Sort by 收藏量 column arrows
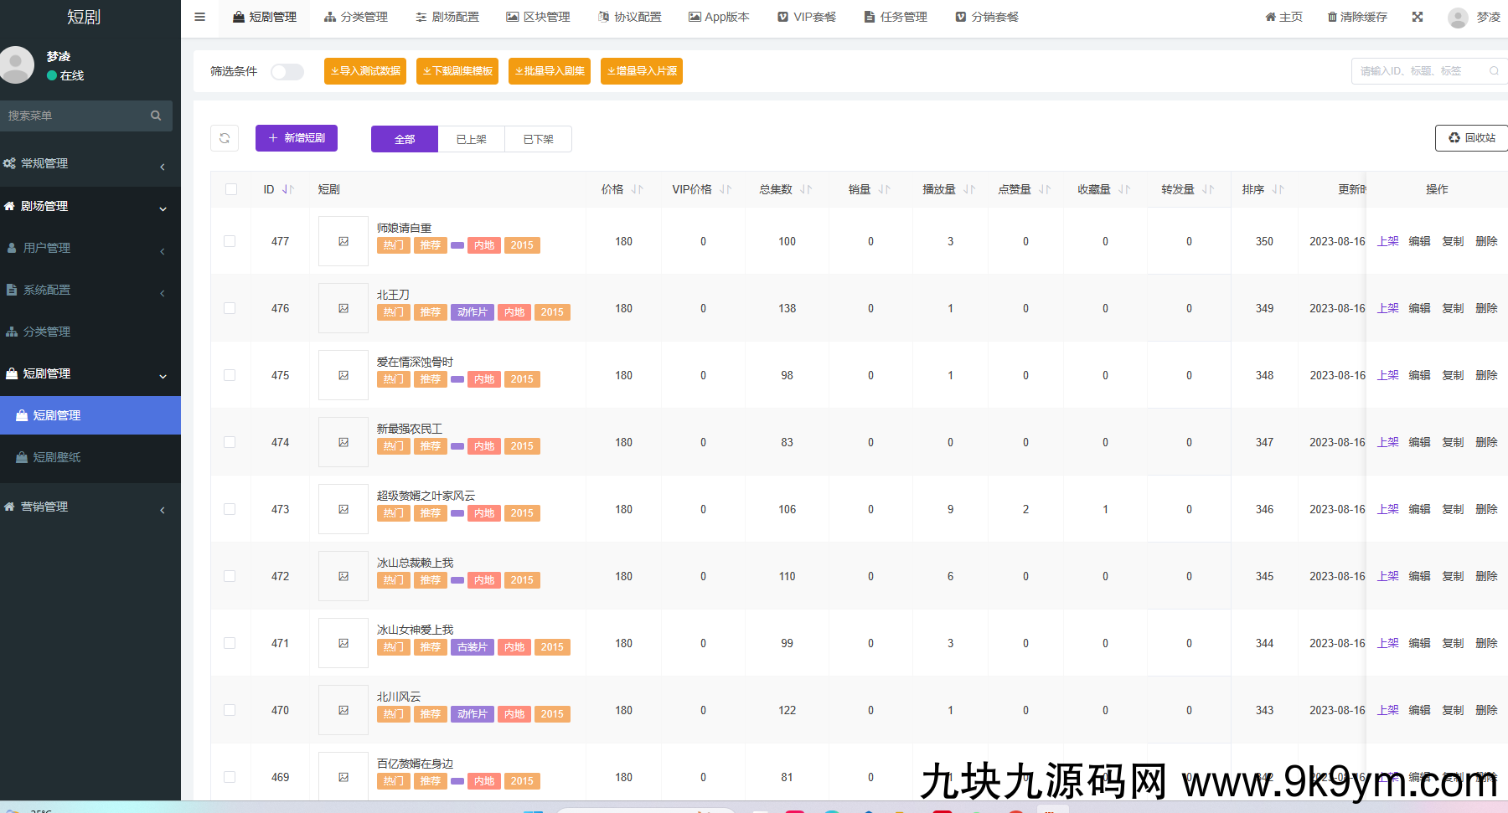This screenshot has height=813, width=1508. 1124,189
